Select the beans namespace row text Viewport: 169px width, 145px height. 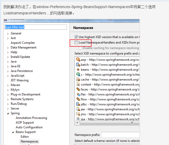tap(110, 69)
